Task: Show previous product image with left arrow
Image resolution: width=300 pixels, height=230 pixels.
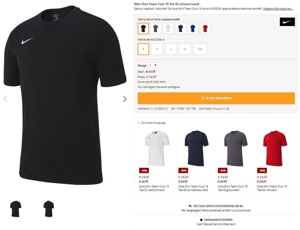Action: 5,99
